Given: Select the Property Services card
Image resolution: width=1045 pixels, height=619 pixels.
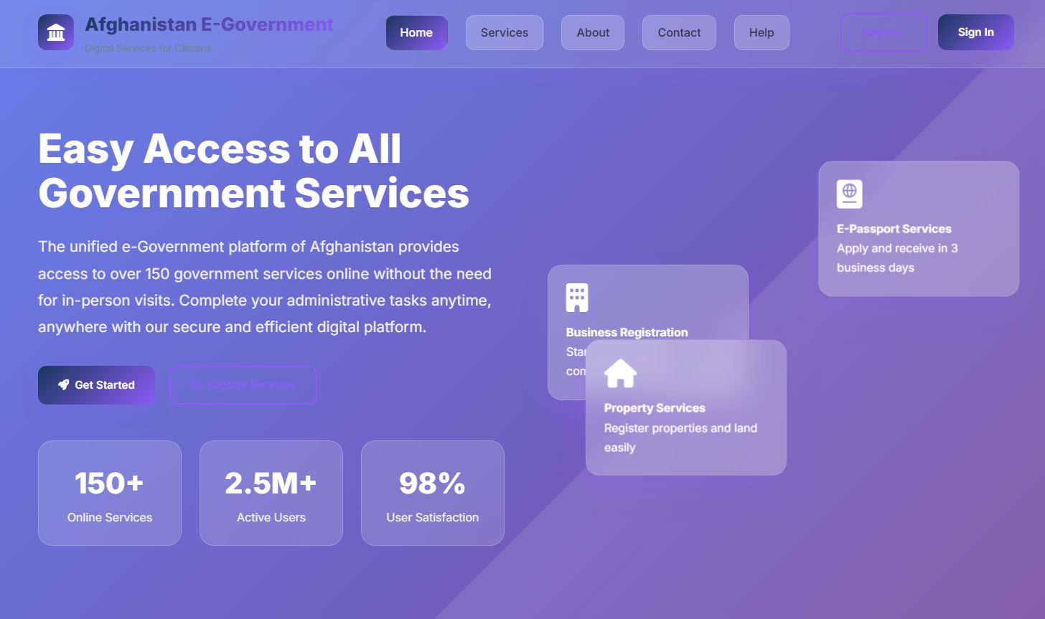Looking at the screenshot, I should [x=686, y=407].
